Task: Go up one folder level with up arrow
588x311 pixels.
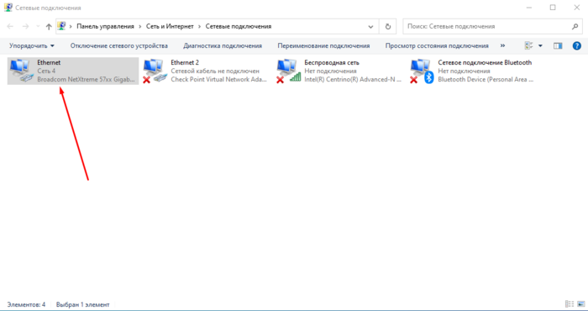Action: point(49,27)
